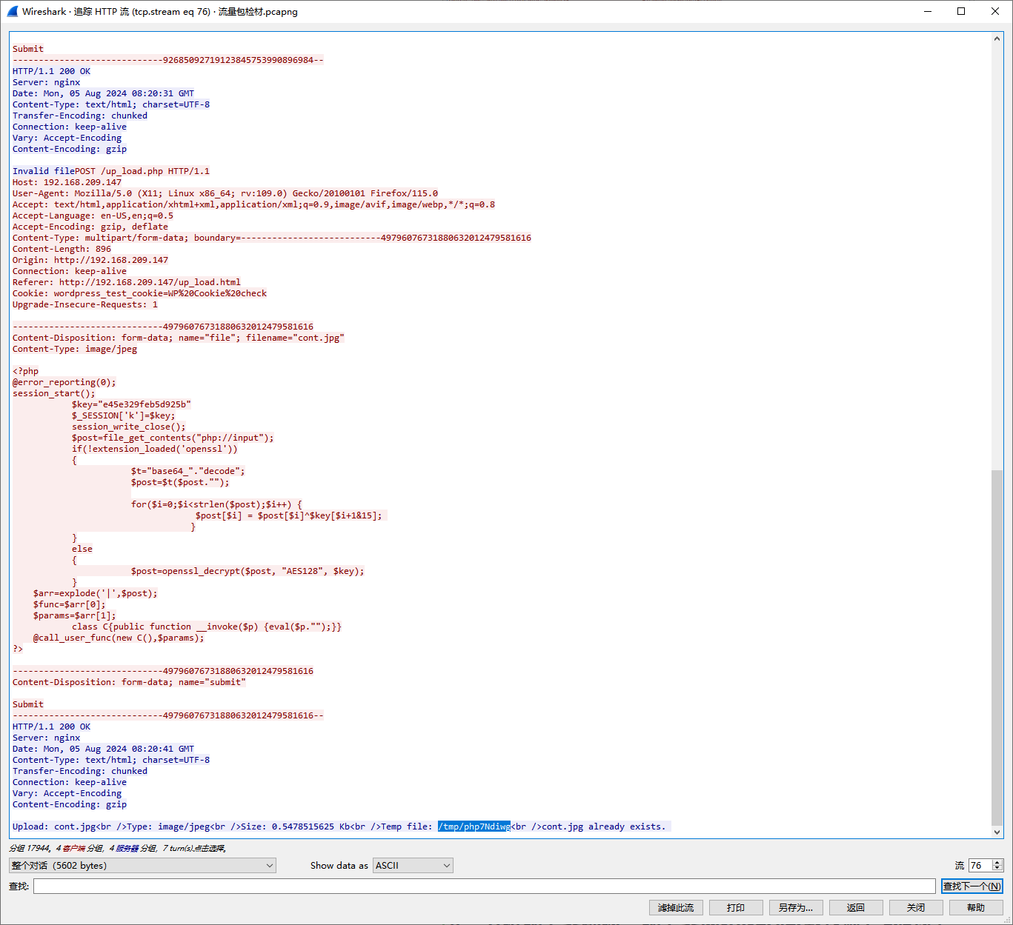The height and width of the screenshot is (925, 1013).
Task: Click the "if(!extension_loaded('openssl'))" line
Action: click(x=155, y=449)
